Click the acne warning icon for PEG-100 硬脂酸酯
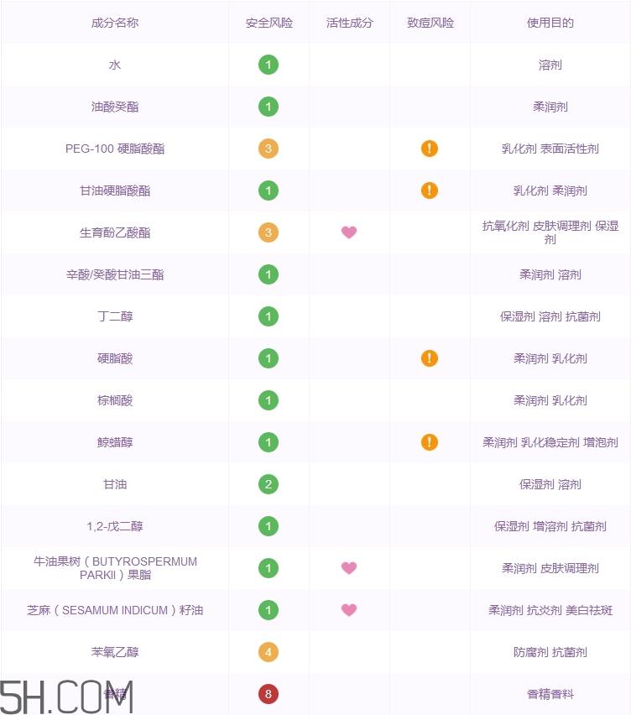This screenshot has width=631, height=715. click(x=430, y=149)
